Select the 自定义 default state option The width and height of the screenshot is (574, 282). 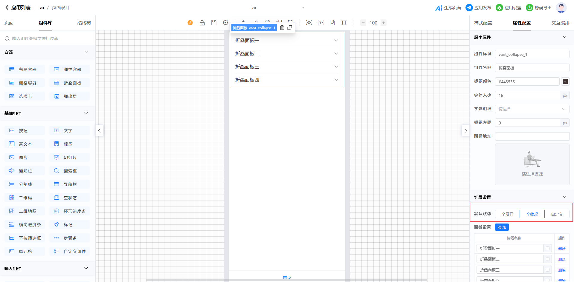(557, 214)
